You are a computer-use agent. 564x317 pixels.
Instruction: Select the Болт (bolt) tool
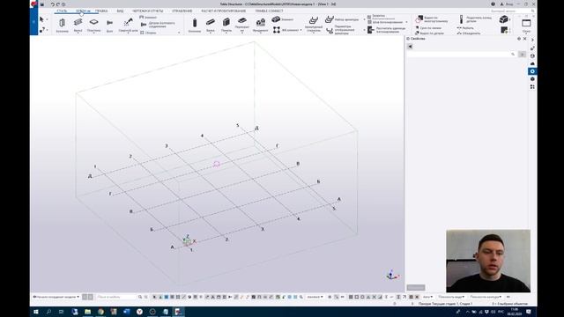(109, 26)
